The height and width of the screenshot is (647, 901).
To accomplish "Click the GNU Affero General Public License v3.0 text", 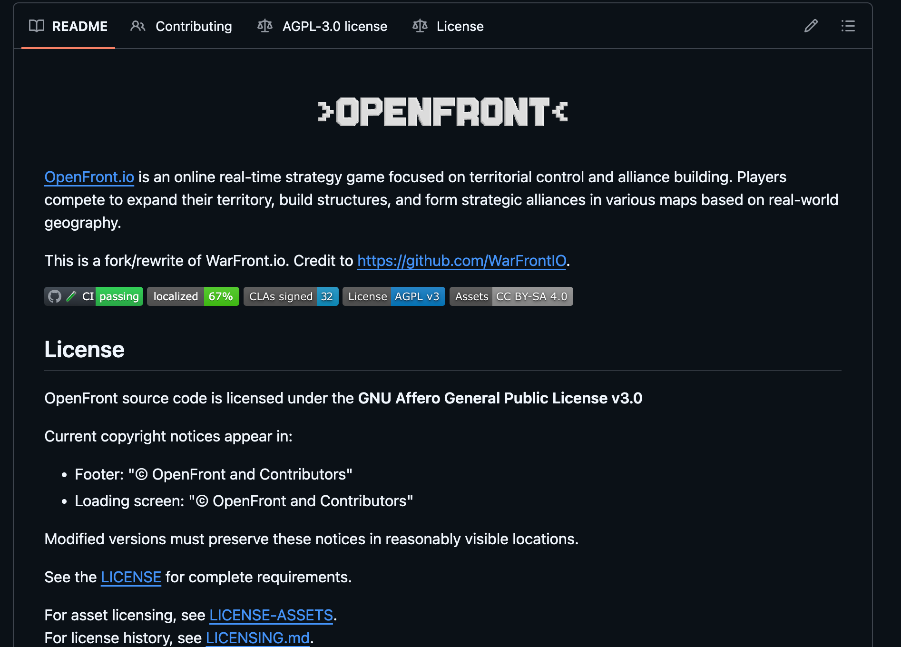I will click(x=500, y=398).
